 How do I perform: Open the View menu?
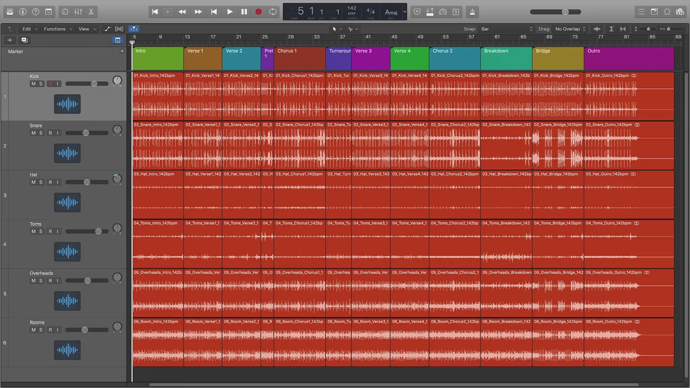[x=87, y=29]
